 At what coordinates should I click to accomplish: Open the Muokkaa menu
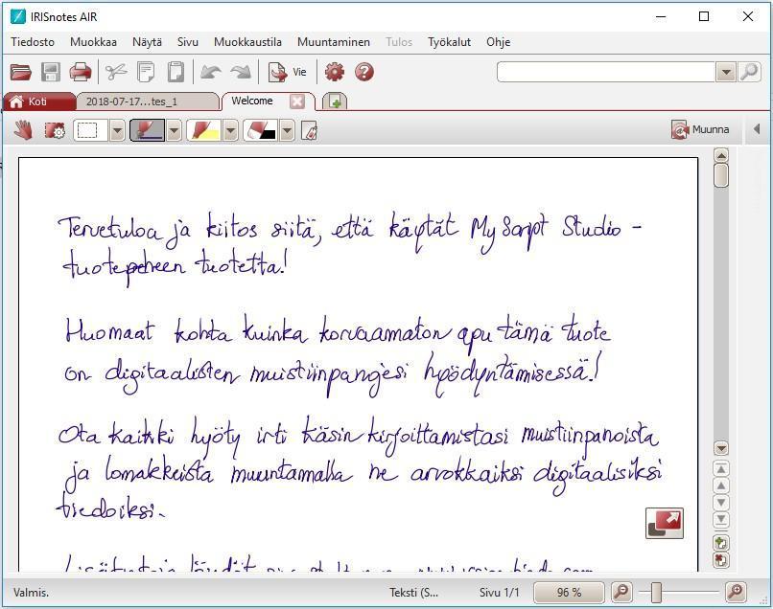click(93, 42)
